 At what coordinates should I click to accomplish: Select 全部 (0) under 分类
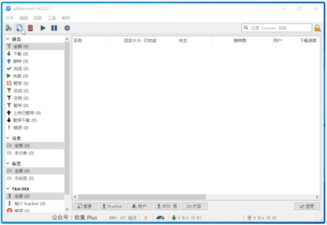(x=35, y=145)
